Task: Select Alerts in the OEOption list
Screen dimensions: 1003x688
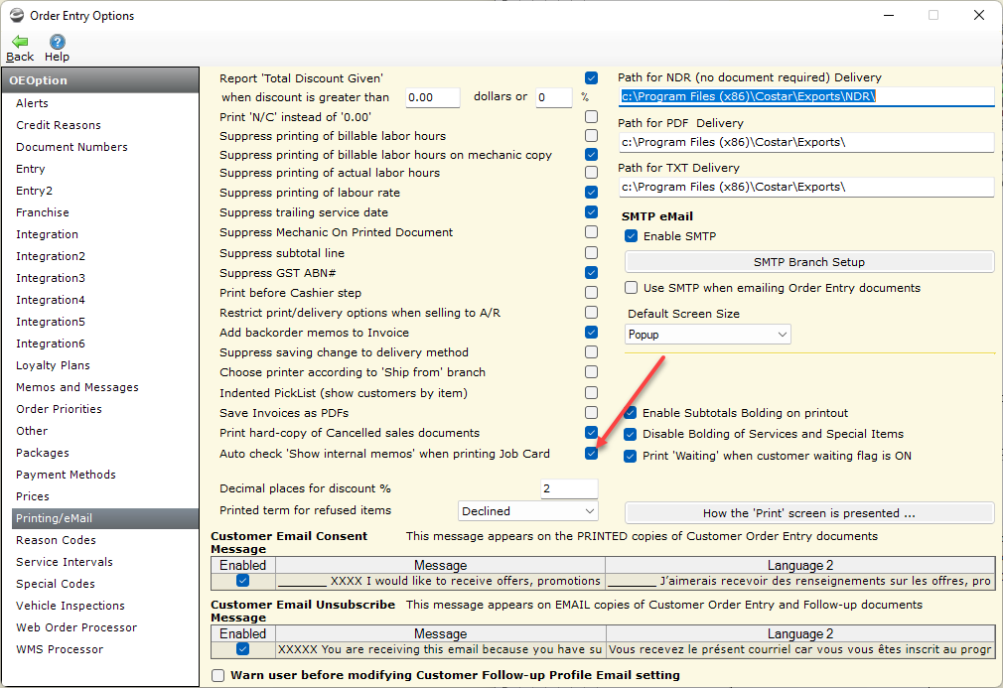Action: click(32, 103)
